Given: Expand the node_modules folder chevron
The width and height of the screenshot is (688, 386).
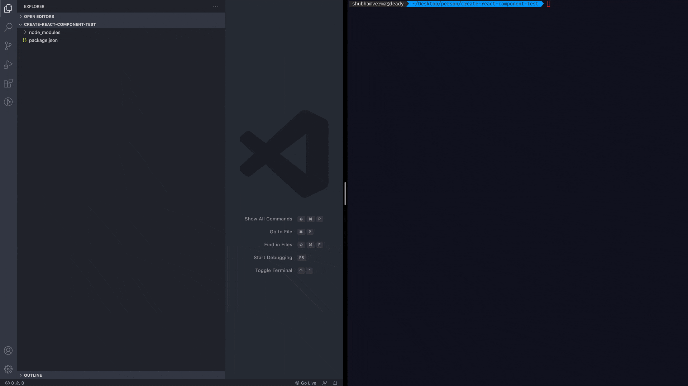Looking at the screenshot, I should pos(25,32).
